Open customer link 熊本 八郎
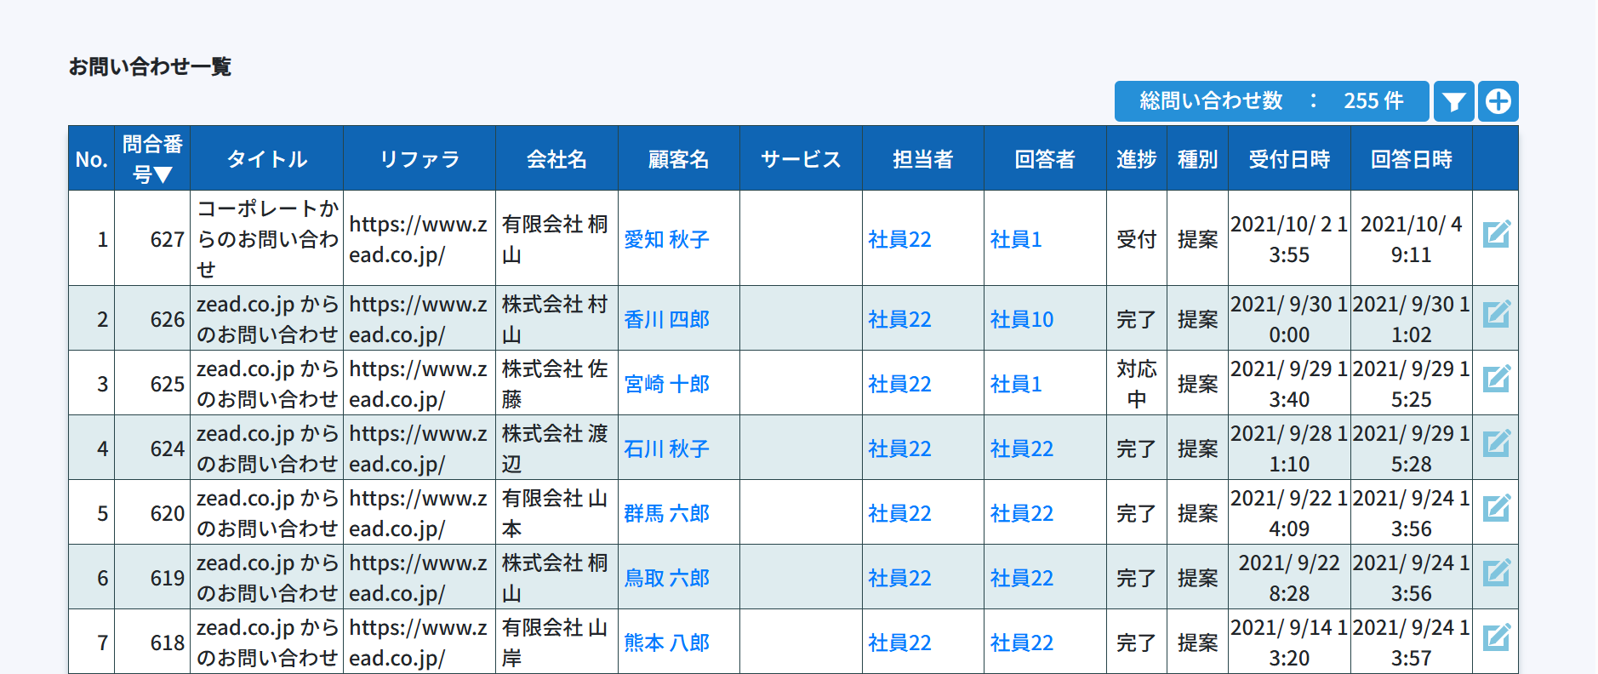The height and width of the screenshot is (674, 1598). [x=666, y=643]
